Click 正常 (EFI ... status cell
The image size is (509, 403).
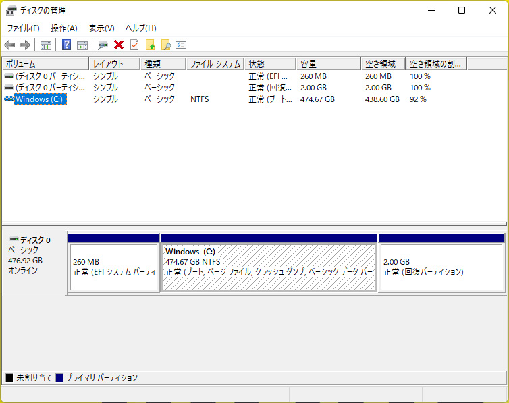(x=268, y=76)
